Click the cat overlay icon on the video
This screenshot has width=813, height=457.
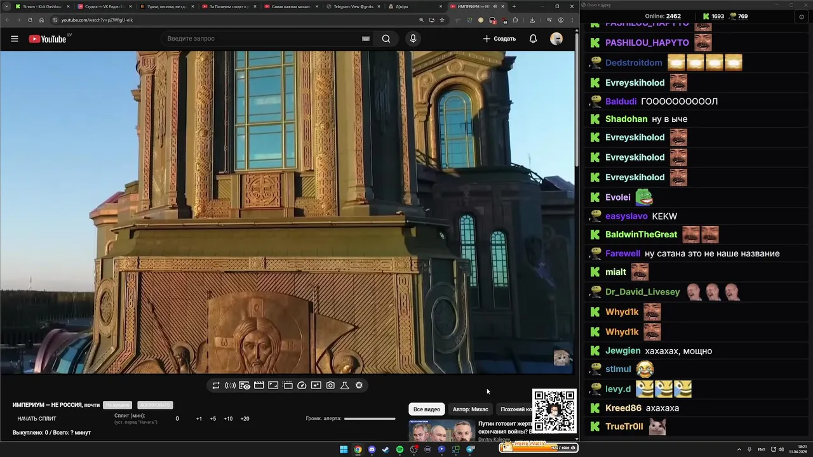(561, 357)
